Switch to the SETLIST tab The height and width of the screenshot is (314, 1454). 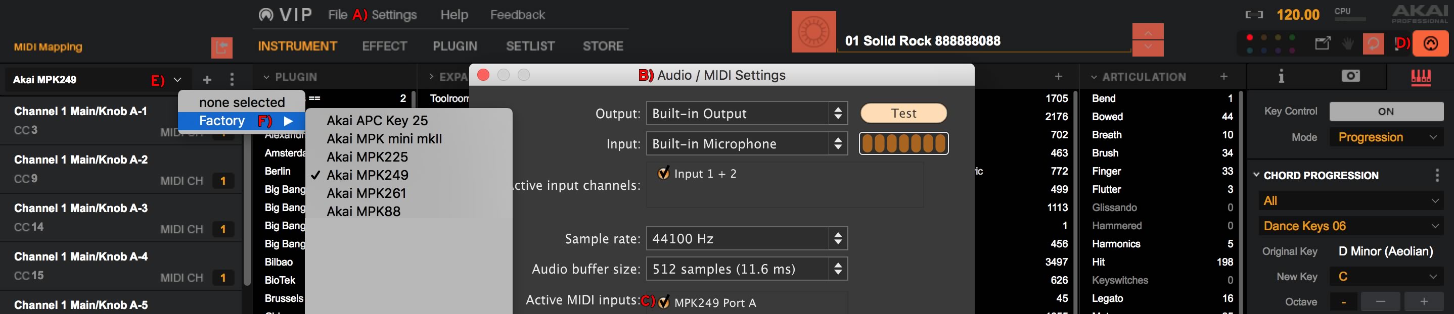click(x=530, y=46)
